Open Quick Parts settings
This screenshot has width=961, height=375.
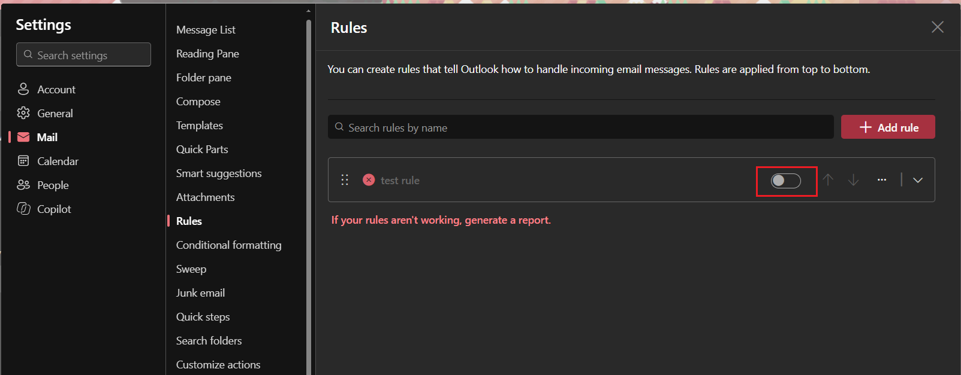click(x=202, y=149)
